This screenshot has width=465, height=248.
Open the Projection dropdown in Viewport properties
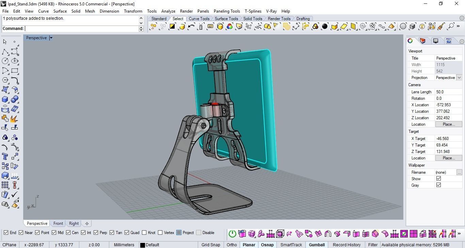point(459,78)
